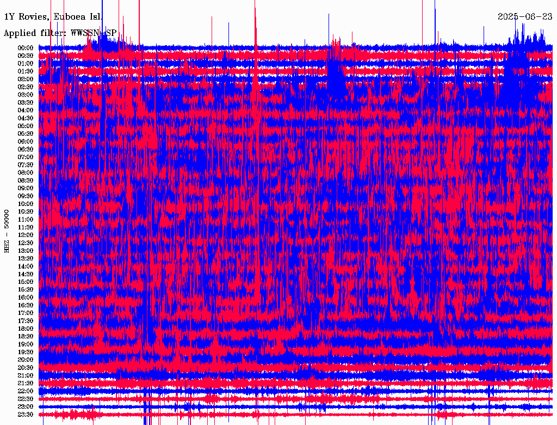Select the 15:30 time label
This screenshot has width=557, height=425.
point(26,289)
